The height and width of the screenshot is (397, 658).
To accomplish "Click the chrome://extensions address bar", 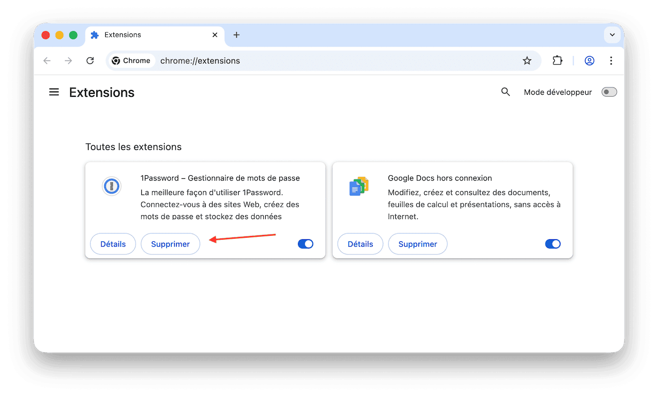I will (200, 60).
